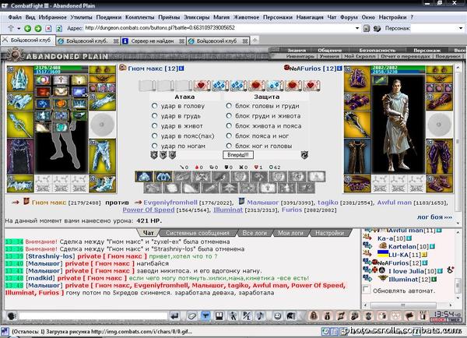Open NoAFurios character info icon in battle header

tap(339, 69)
